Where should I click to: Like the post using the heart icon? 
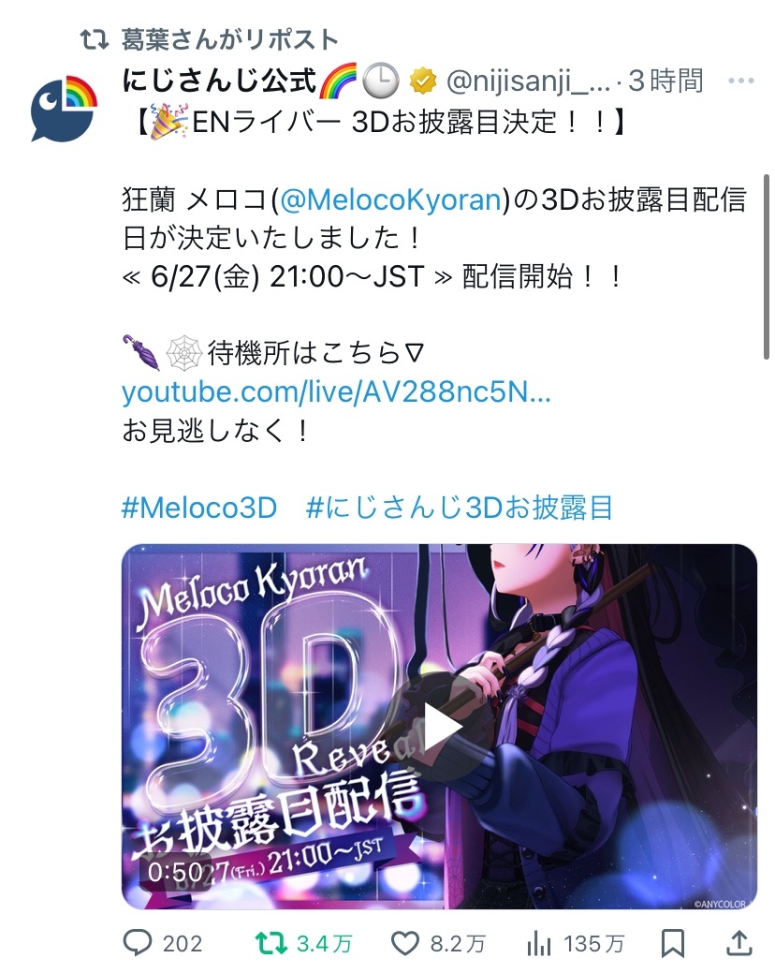405,944
